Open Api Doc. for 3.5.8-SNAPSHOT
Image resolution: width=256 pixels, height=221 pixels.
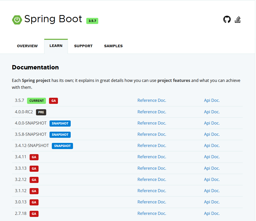click(x=212, y=134)
